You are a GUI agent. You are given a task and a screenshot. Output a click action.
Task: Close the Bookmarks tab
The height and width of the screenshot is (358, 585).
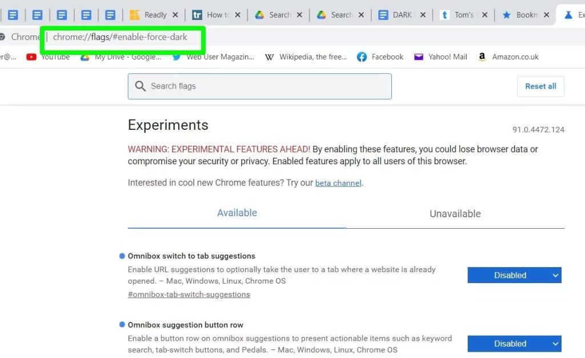tap(546, 15)
